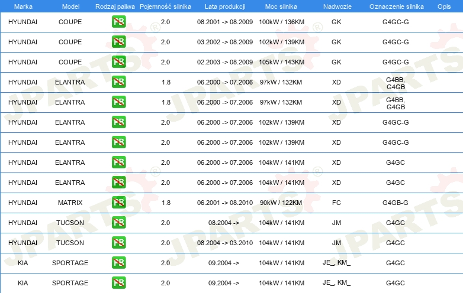
Task: Select the fuel icon for the 105kW/143KM COUPE
Action: pyautogui.click(x=118, y=62)
